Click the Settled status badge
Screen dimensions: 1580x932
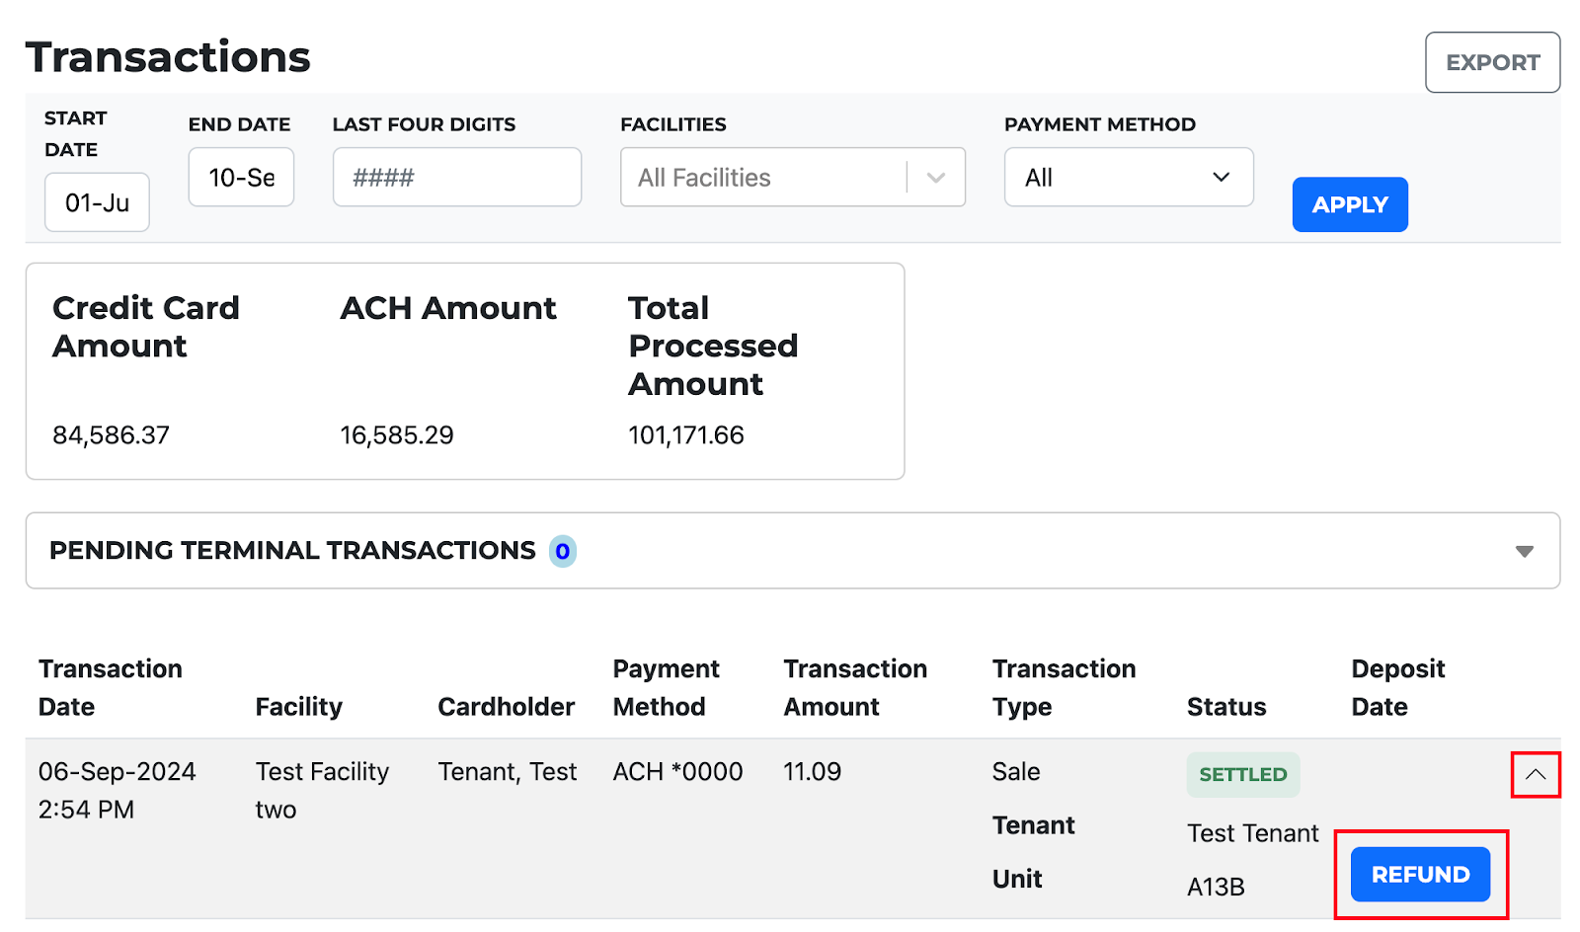[x=1243, y=775]
